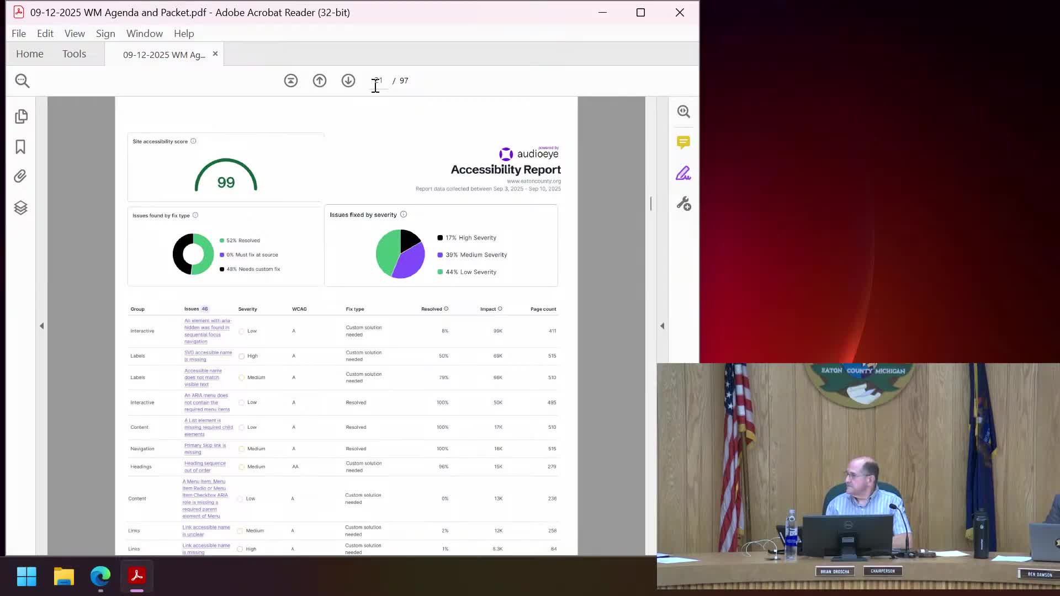Go to next page arrow
This screenshot has width=1060, height=596.
pos(348,81)
